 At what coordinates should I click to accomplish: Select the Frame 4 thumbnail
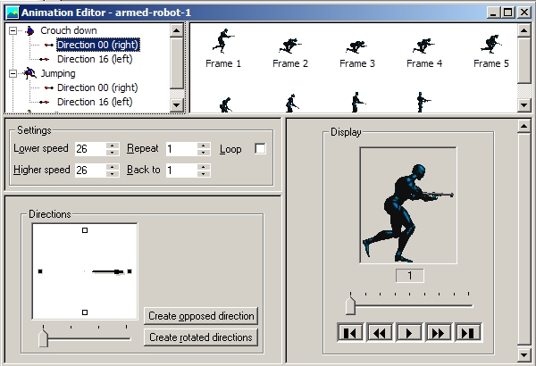(423, 46)
